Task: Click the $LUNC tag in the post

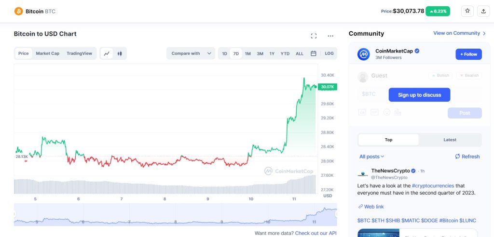Action: pyautogui.click(x=468, y=221)
